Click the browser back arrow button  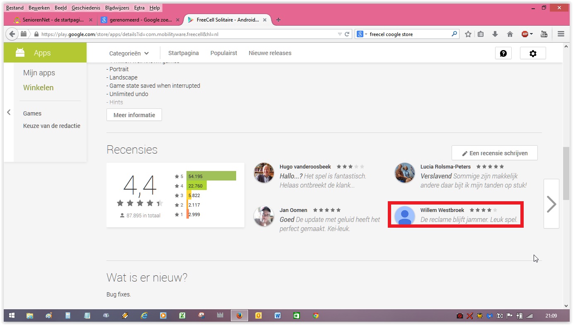(12, 34)
